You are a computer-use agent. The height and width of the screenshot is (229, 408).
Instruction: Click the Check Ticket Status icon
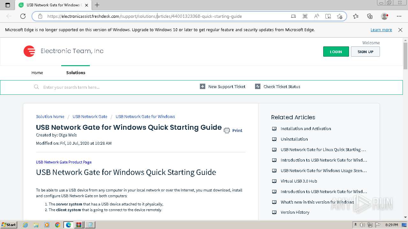[x=258, y=87]
